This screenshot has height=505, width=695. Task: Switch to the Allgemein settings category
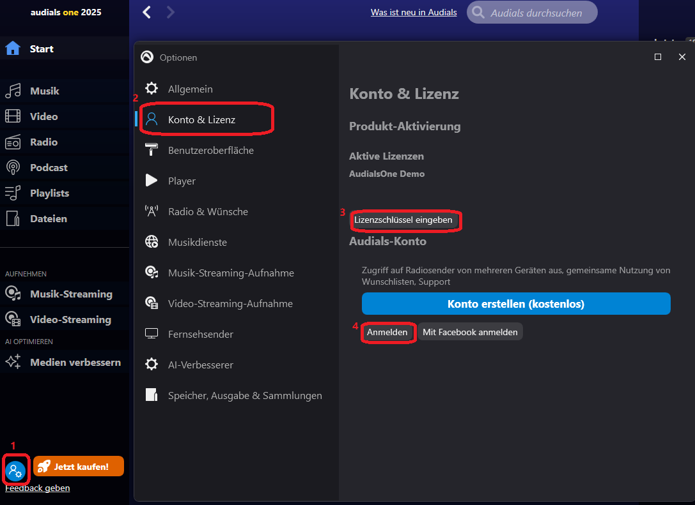point(152,89)
